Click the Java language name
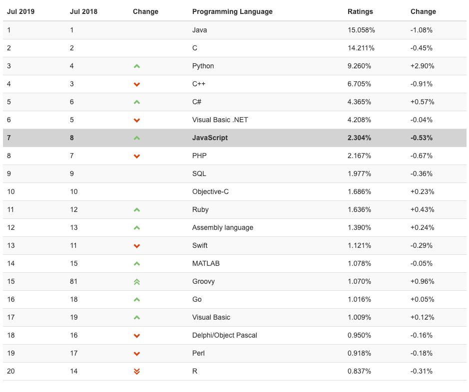The height and width of the screenshot is (392, 469). 199,30
